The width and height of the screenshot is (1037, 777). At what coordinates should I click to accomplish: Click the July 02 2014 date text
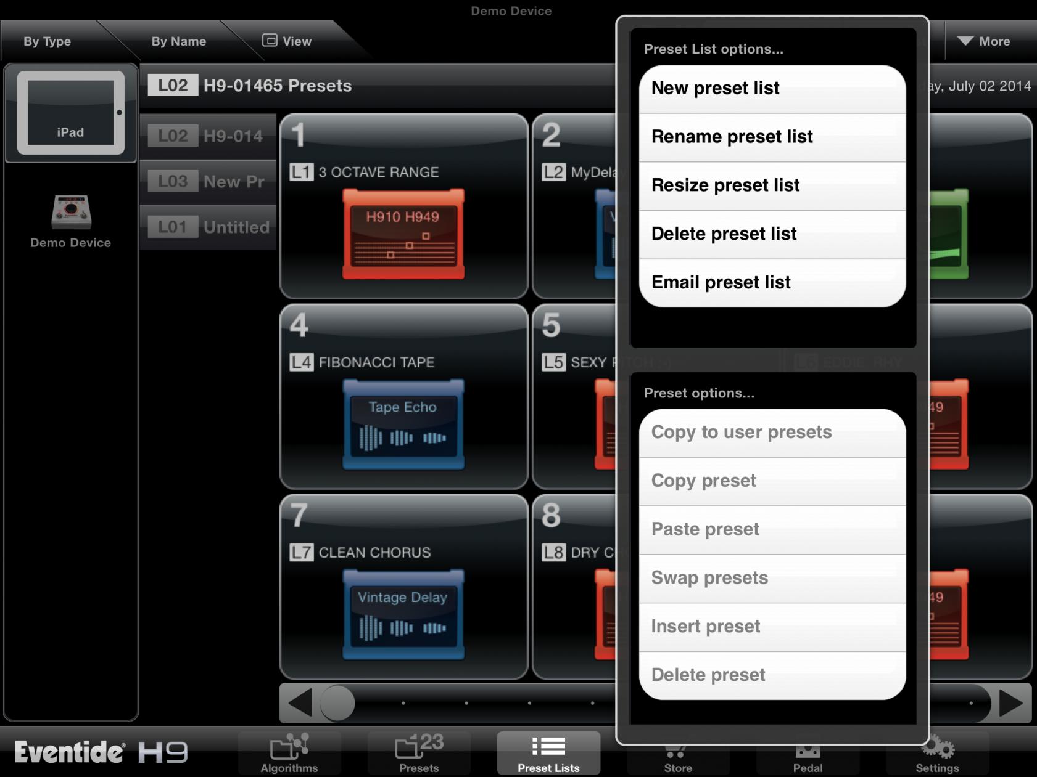(x=981, y=86)
